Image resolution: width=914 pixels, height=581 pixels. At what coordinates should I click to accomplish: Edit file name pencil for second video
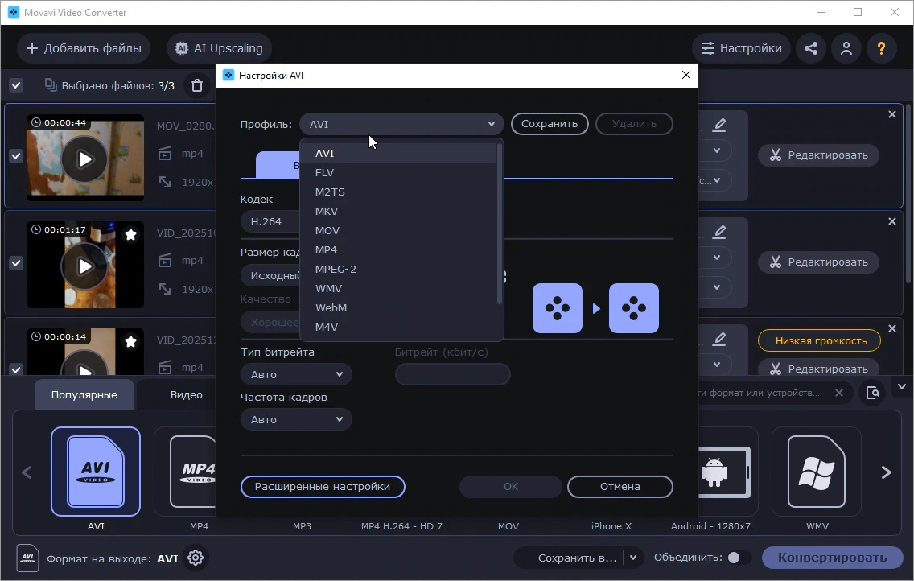[719, 232]
